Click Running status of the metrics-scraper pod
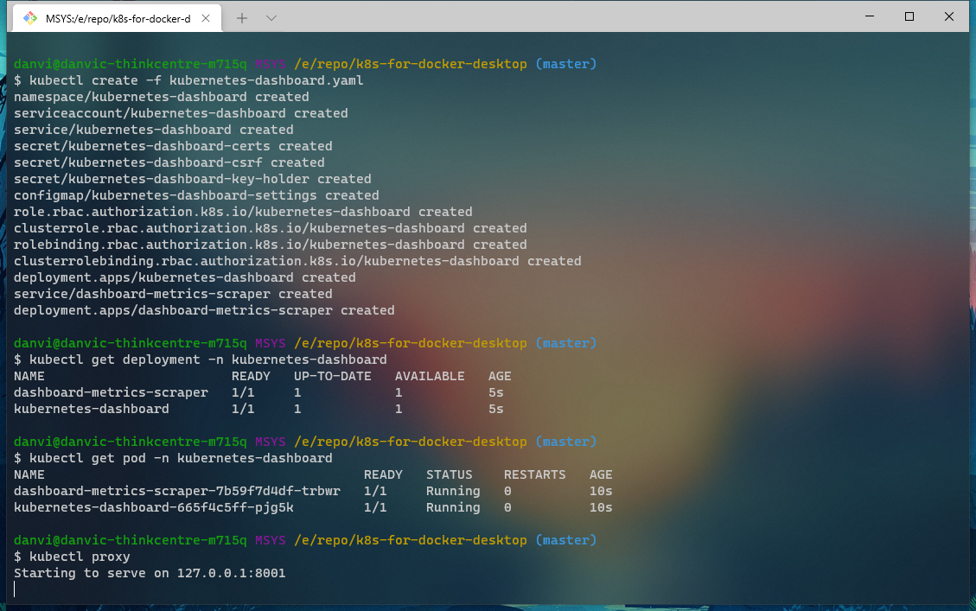The image size is (976, 611). point(453,491)
